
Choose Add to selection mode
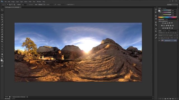click(10, 5)
